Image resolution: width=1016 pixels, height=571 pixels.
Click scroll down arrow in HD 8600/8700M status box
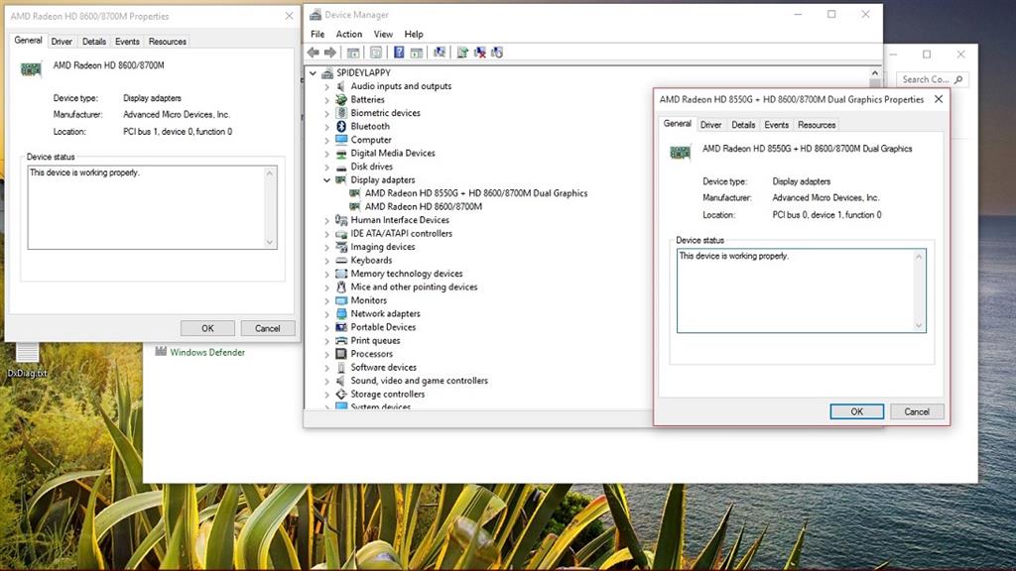(270, 243)
